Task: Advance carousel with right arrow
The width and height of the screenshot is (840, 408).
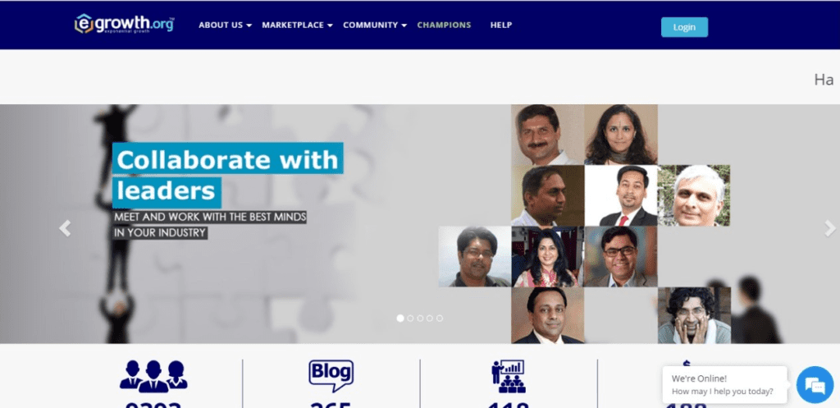Action: click(x=830, y=228)
